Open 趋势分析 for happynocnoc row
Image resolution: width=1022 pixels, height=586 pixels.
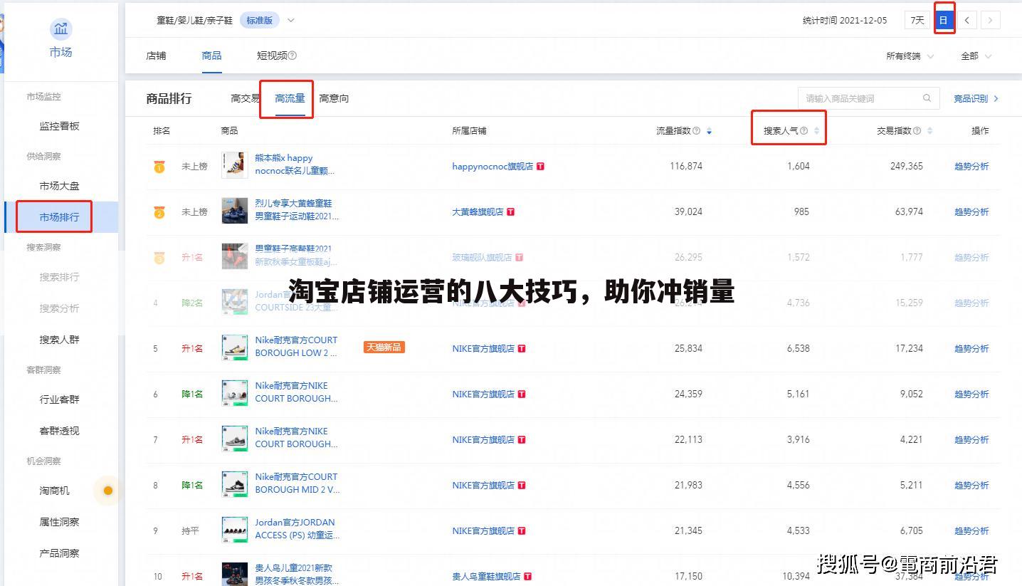971,167
